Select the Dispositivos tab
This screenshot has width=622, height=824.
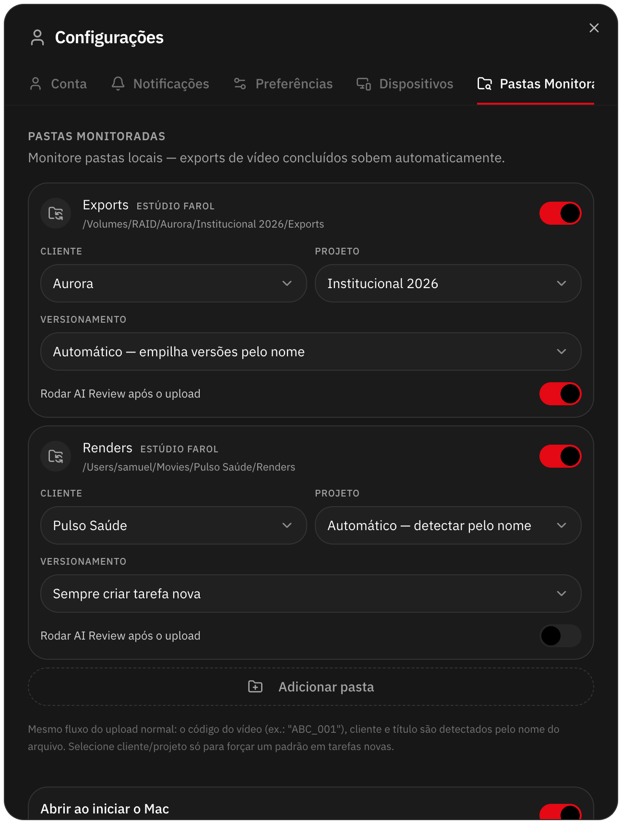[405, 84]
